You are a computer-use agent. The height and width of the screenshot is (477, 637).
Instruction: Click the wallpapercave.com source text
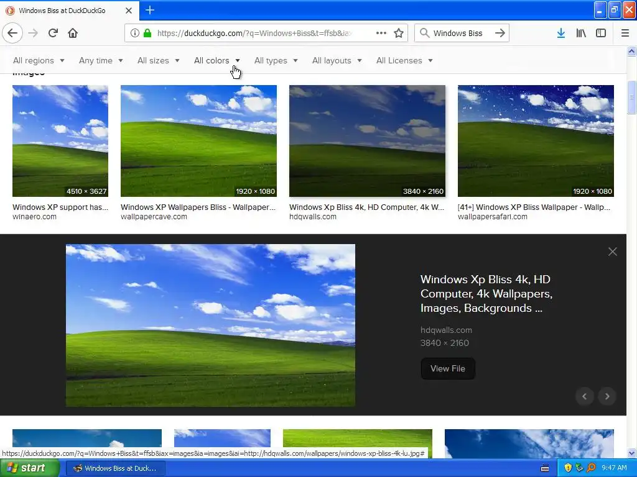pos(154,217)
